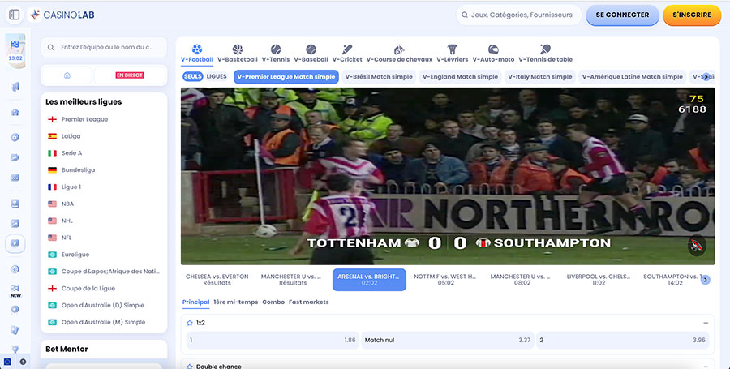Image resolution: width=730 pixels, height=369 pixels.
Task: Choose the V-Cricket sport icon
Action: point(347,50)
